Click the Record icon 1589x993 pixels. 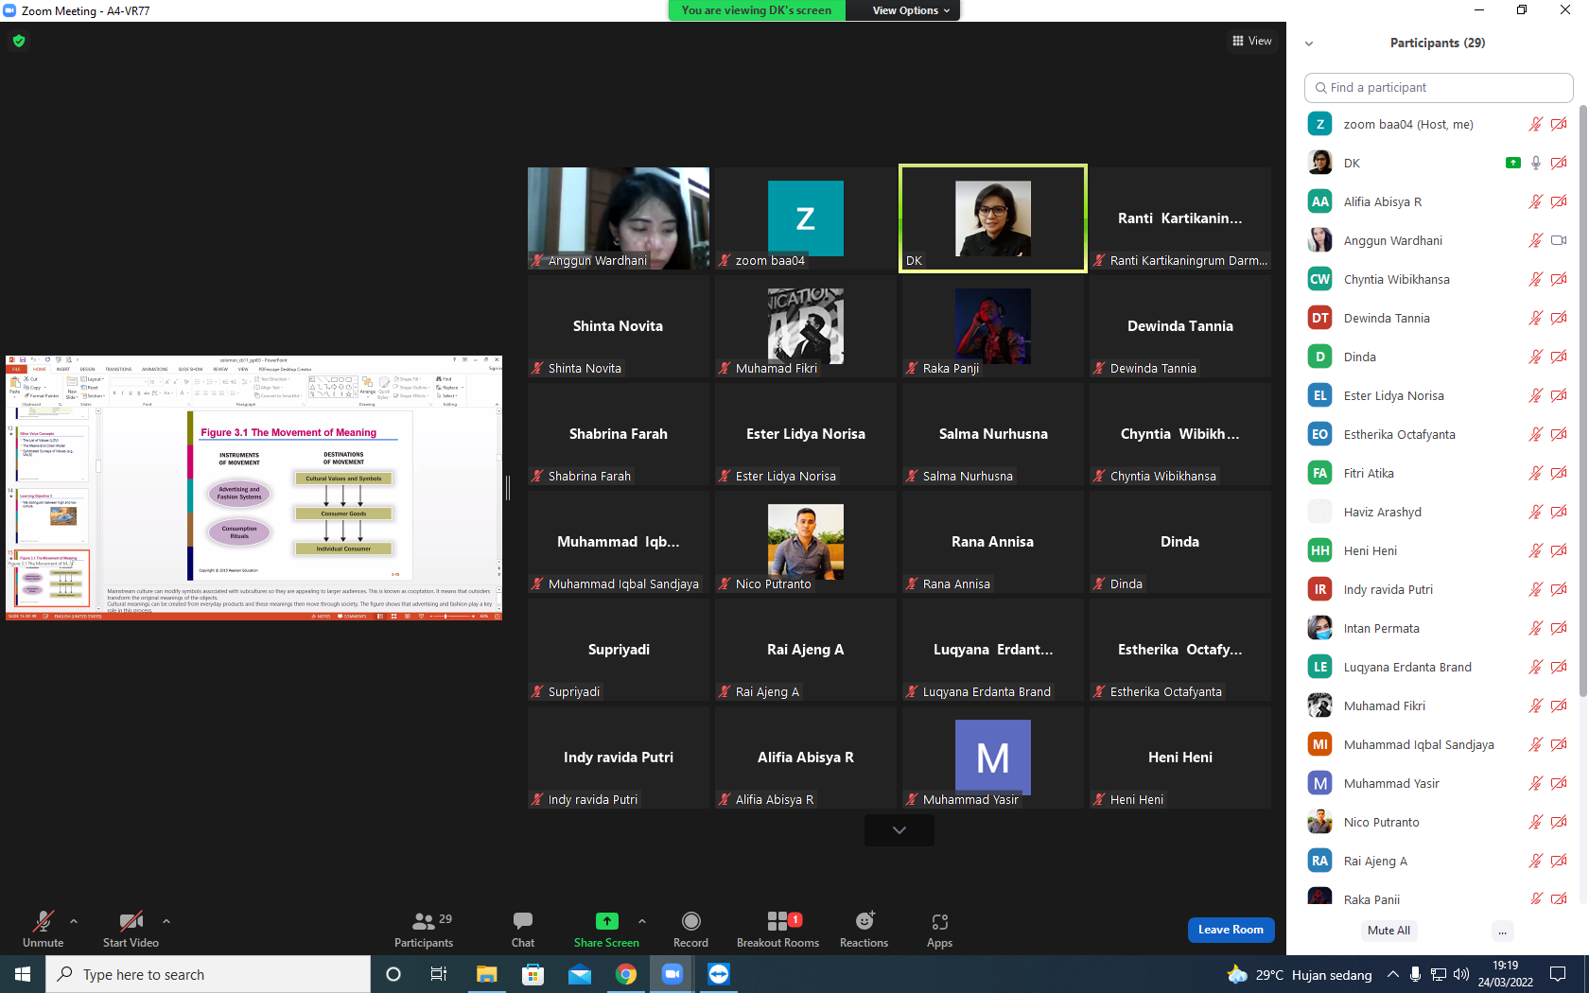691,921
